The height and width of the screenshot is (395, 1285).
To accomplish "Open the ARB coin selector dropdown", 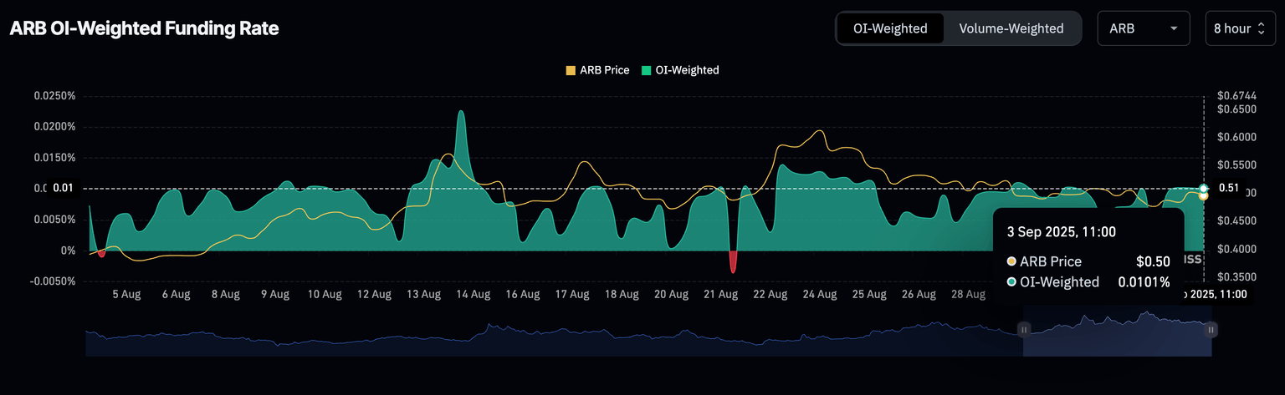I will pos(1143,28).
